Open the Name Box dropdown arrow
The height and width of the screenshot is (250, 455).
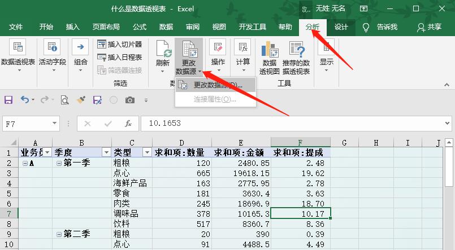pos(54,124)
